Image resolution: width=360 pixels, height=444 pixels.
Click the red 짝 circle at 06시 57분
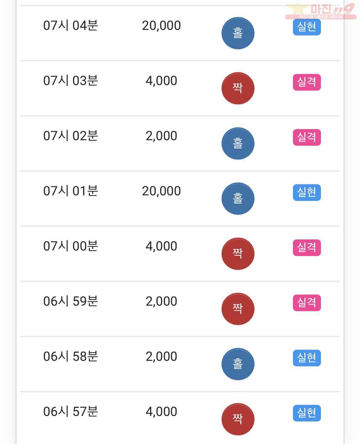click(238, 419)
